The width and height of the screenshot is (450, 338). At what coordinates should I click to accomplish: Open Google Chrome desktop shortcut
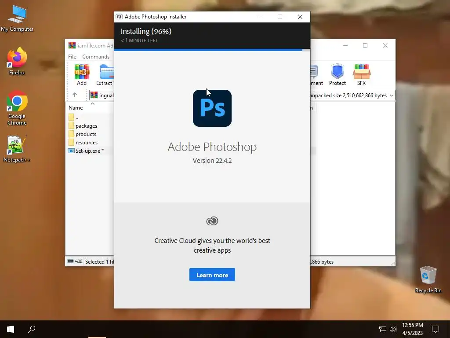tap(17, 108)
